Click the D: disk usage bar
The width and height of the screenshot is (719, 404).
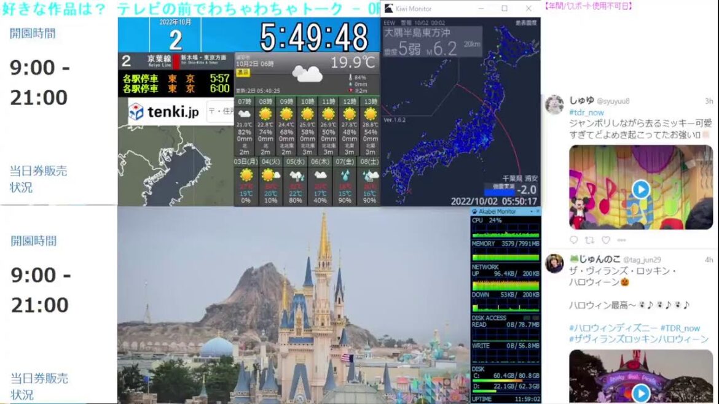(505, 391)
